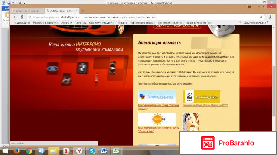
Task: Click the Word Save icon in quick access
Action: [x=9, y=3]
